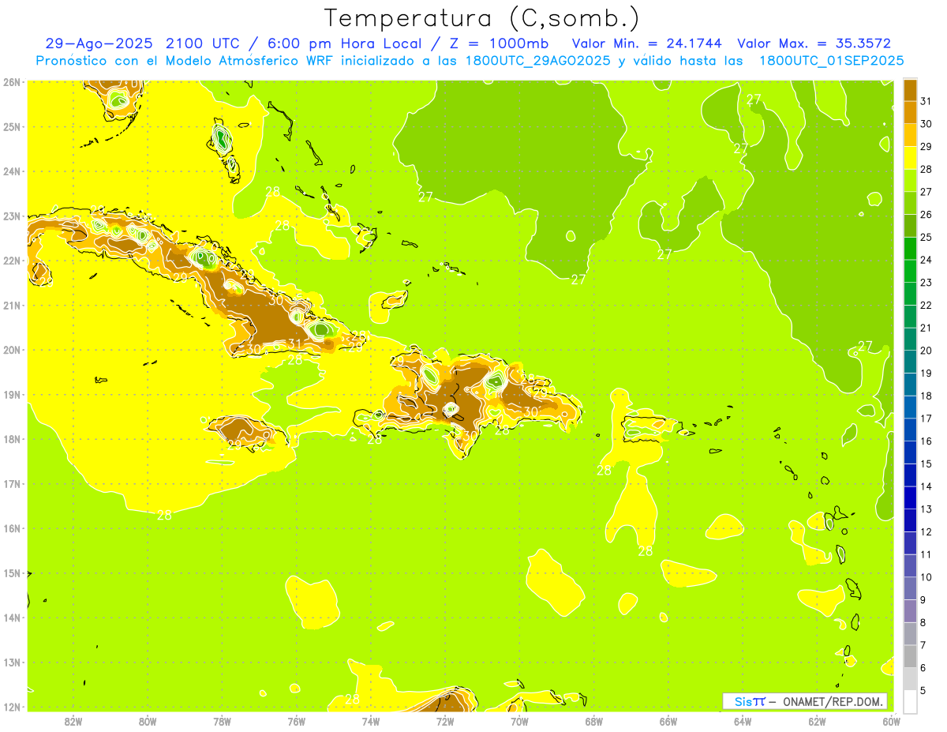Select the legend value "31" on the color bar
This screenshot has height=732, width=947.
[926, 101]
